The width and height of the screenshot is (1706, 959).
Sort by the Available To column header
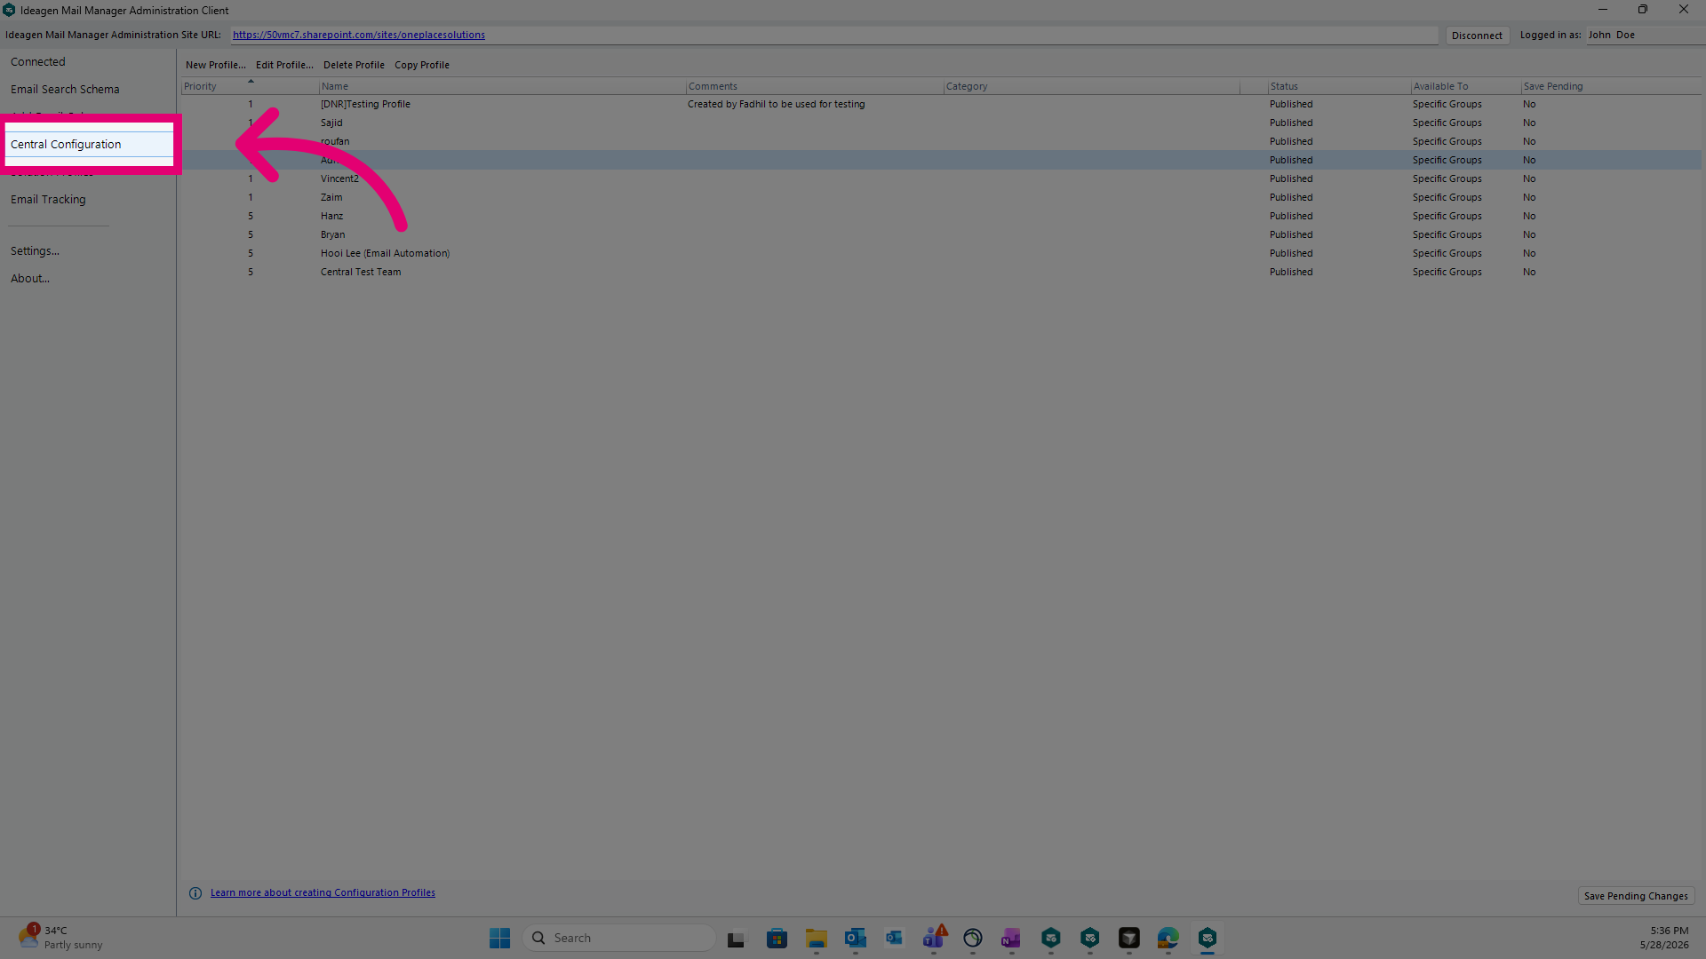[1466, 86]
